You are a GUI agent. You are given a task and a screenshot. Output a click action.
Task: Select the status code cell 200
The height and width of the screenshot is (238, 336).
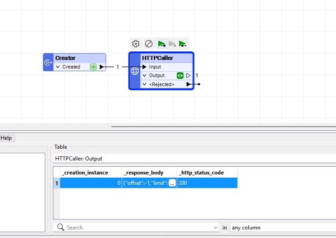coord(207,183)
